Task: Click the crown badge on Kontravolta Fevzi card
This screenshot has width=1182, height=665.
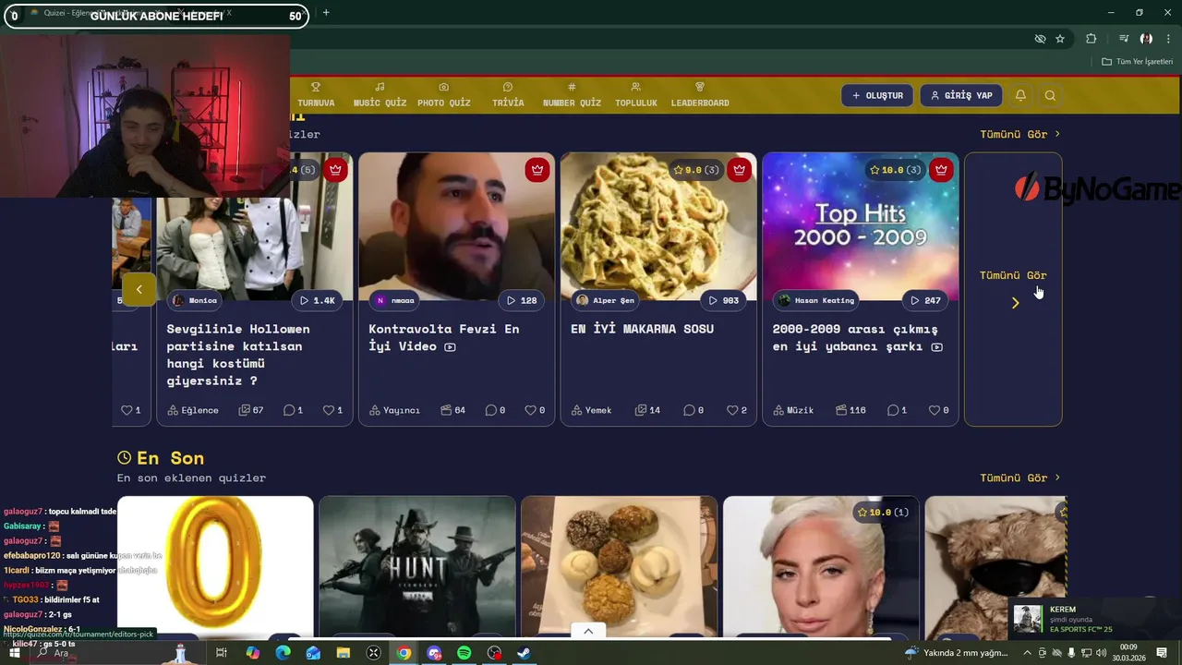Action: pos(537,170)
